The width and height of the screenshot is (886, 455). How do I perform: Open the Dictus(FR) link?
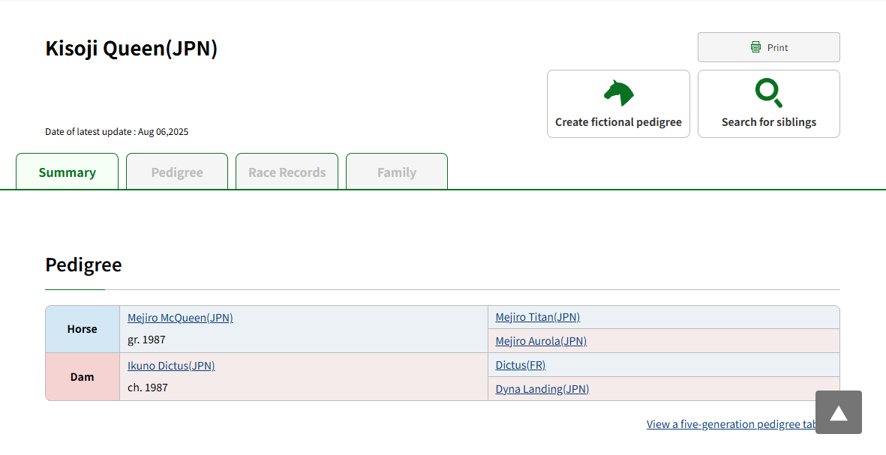pos(521,365)
